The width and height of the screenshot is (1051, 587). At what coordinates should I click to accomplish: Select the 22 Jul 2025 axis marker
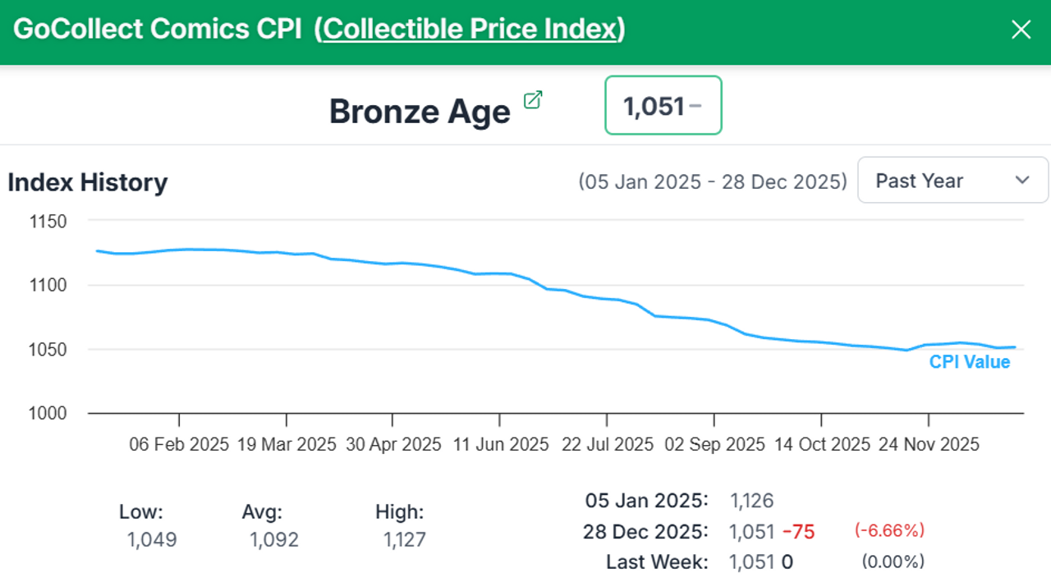[x=608, y=444]
